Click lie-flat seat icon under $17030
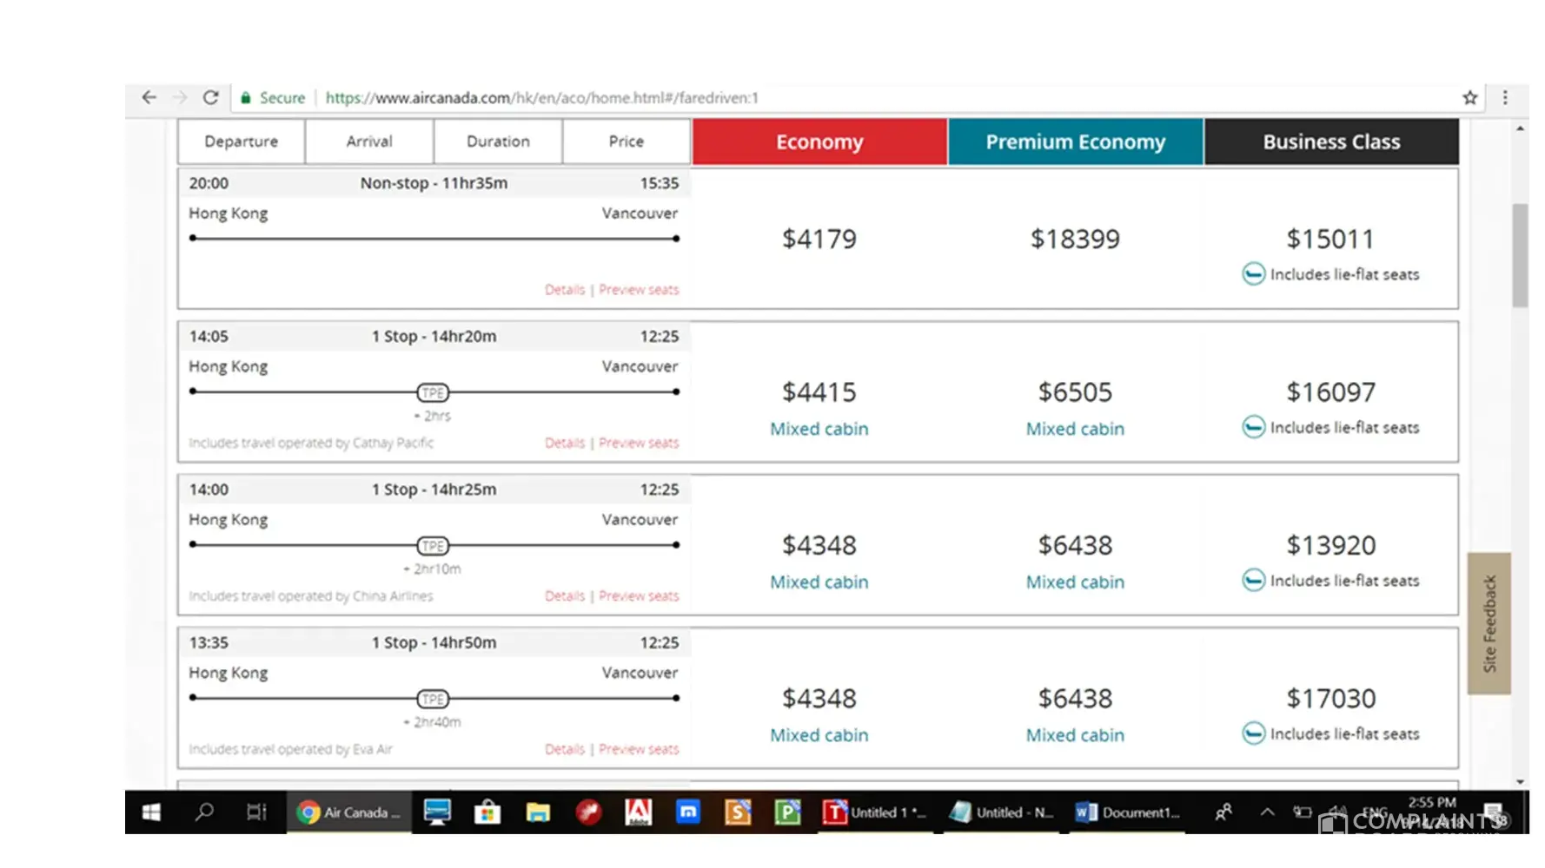The width and height of the screenshot is (1545, 868). click(x=1253, y=733)
